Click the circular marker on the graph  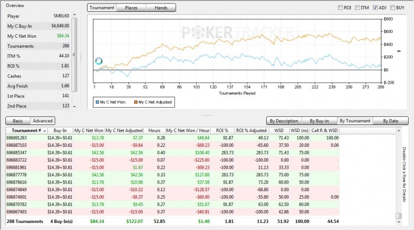[99, 61]
